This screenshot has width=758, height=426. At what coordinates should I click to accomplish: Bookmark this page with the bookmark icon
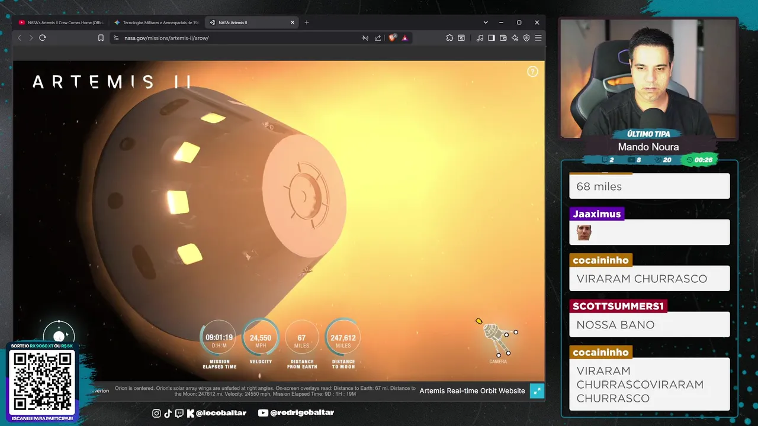point(101,38)
